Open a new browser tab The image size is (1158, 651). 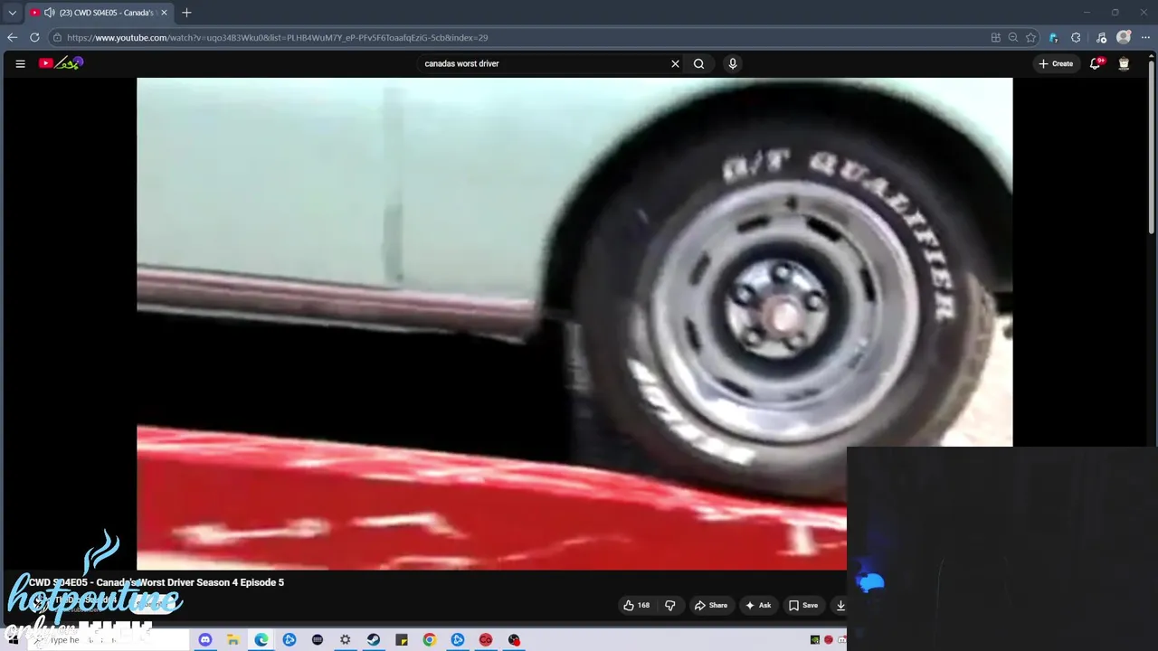tap(186, 13)
